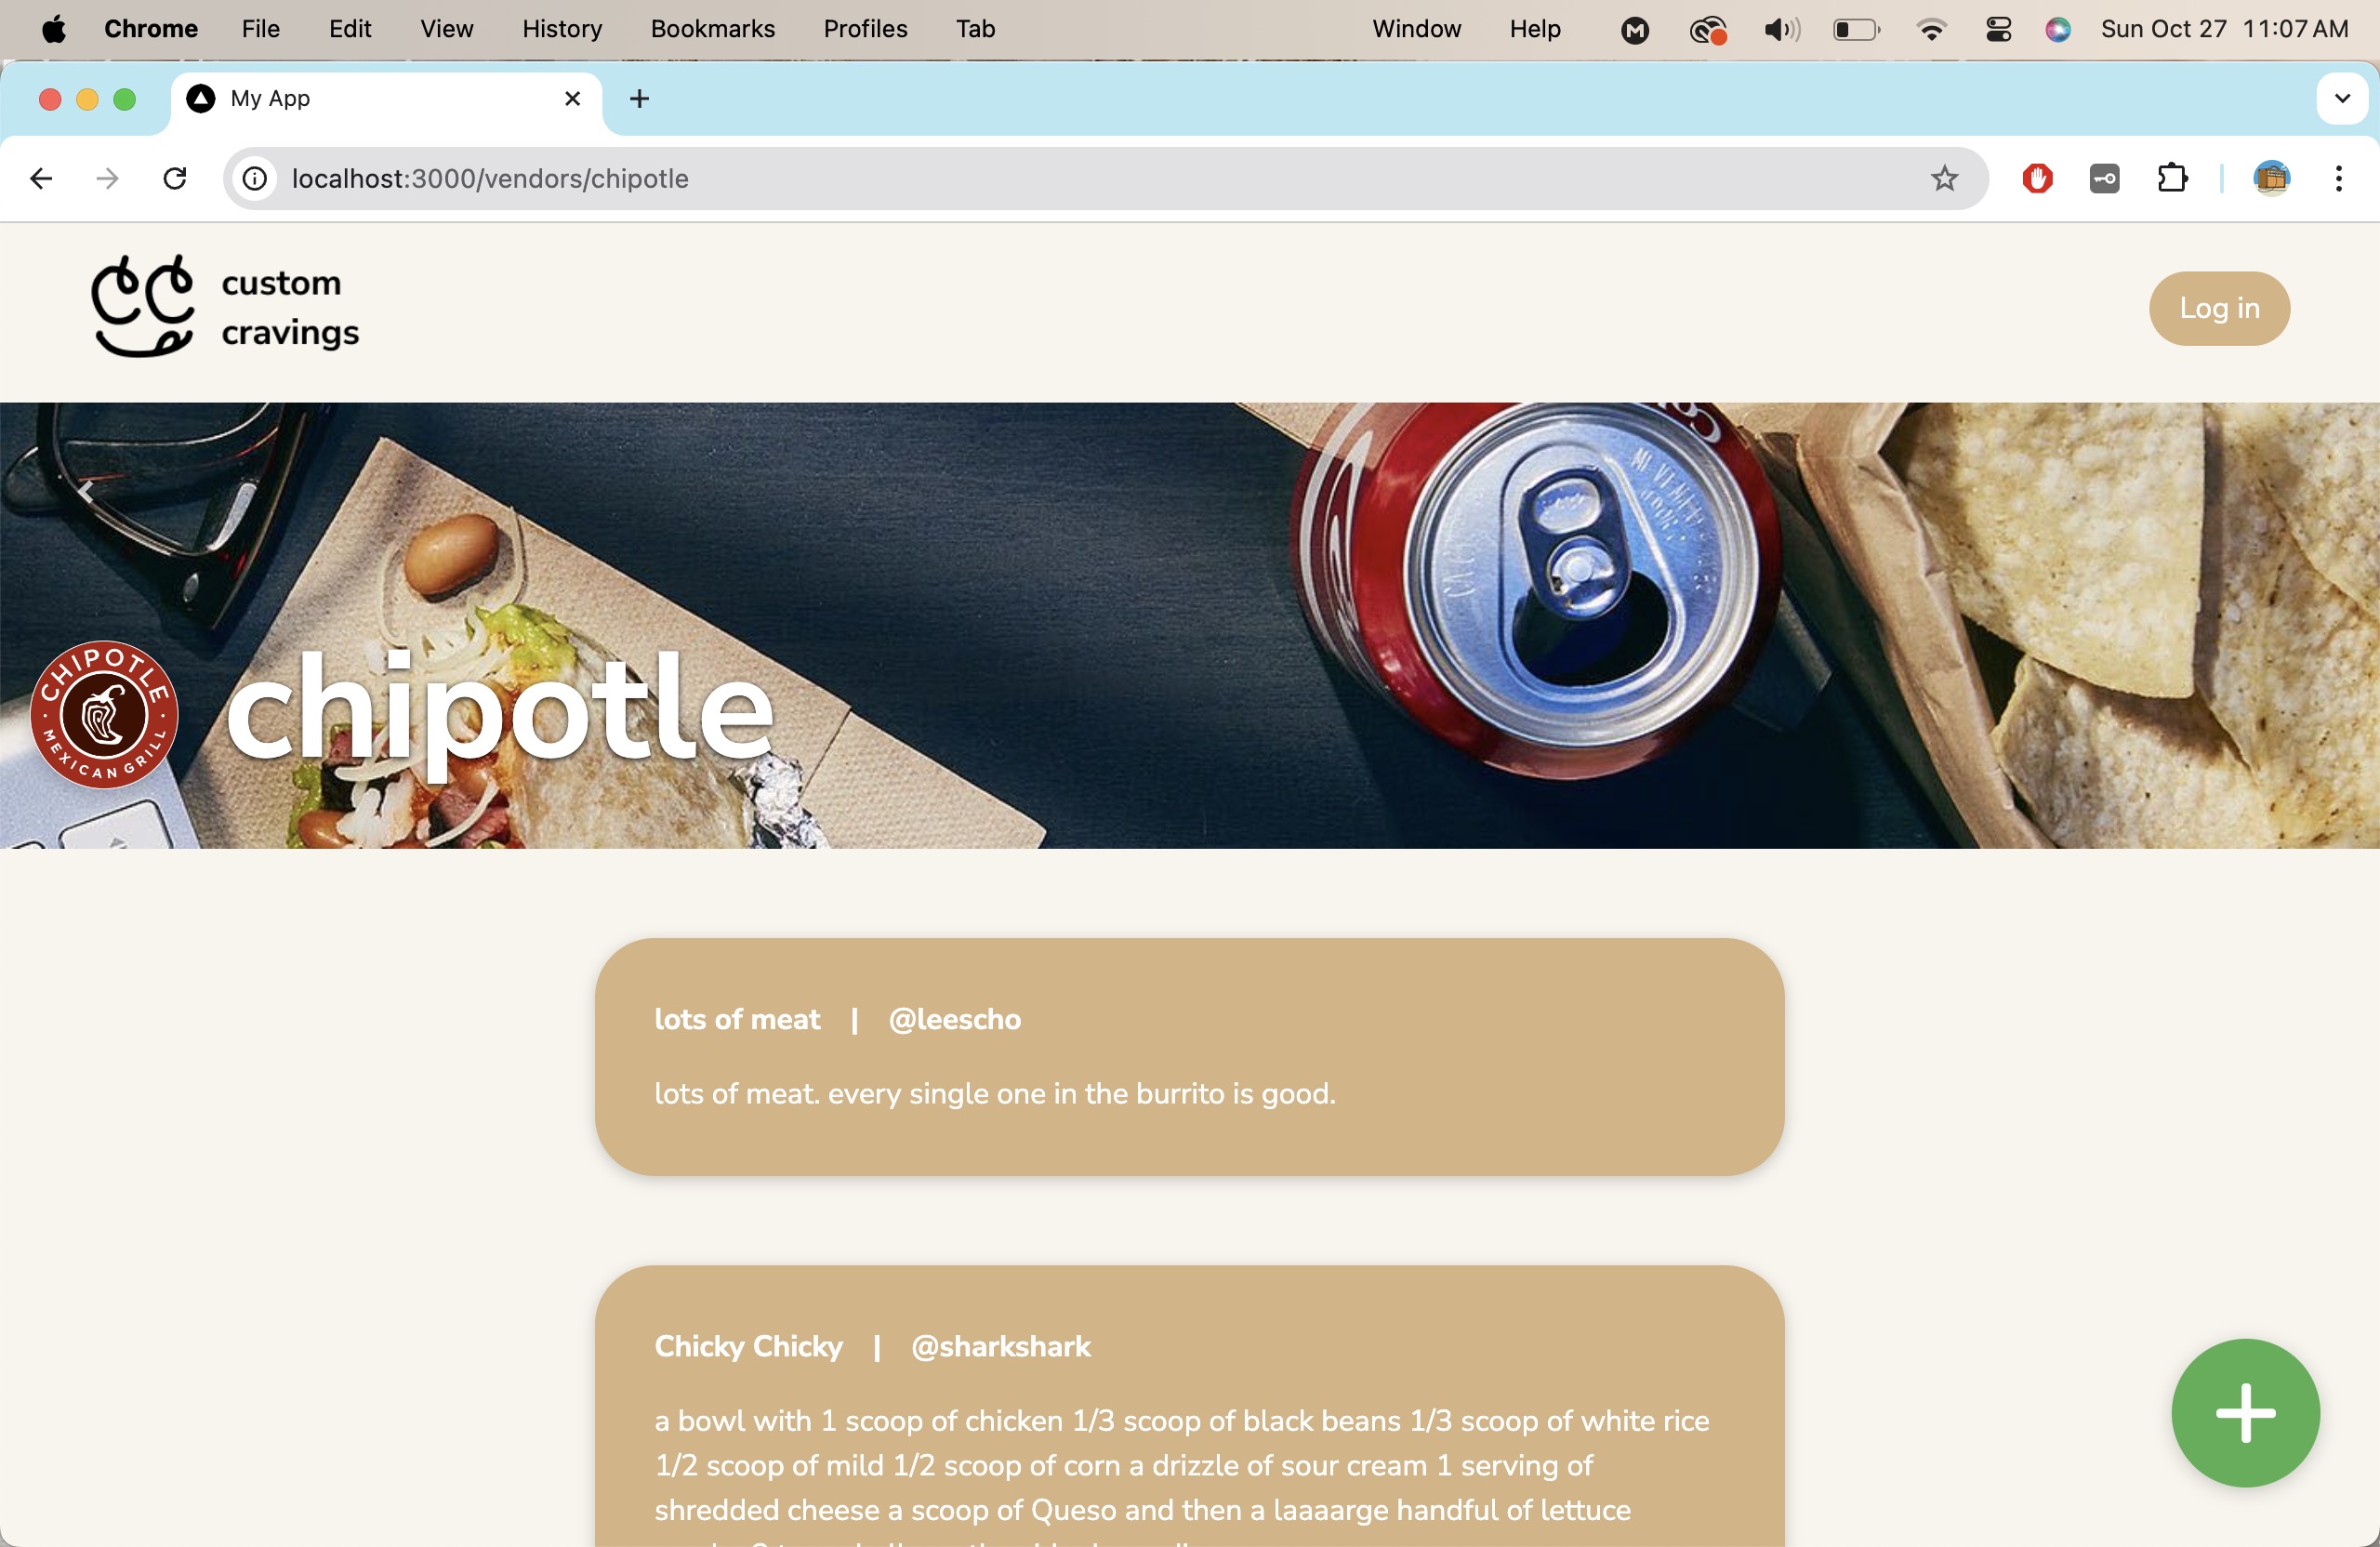Open the @leescho user link
2380x1547 pixels.
point(954,1019)
